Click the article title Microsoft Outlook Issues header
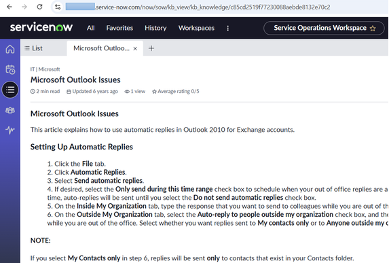 tap(75, 80)
